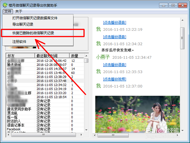Sort by 数量 column header
The image size is (190, 143).
[77, 56]
